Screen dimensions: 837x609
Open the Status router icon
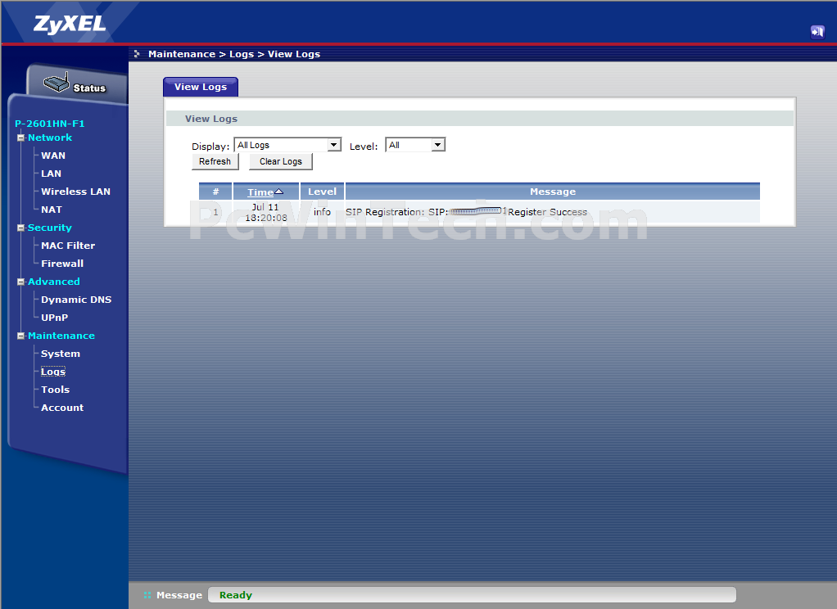tap(57, 83)
